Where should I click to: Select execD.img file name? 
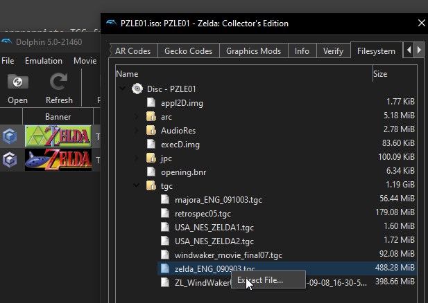(x=180, y=145)
